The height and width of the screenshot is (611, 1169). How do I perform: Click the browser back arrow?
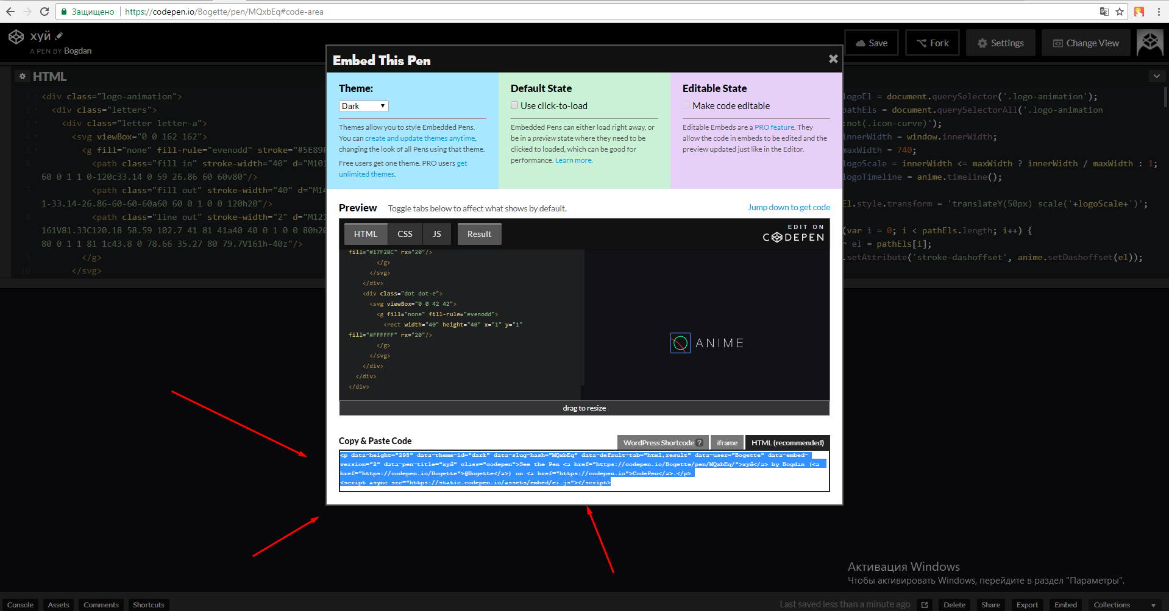(x=10, y=12)
